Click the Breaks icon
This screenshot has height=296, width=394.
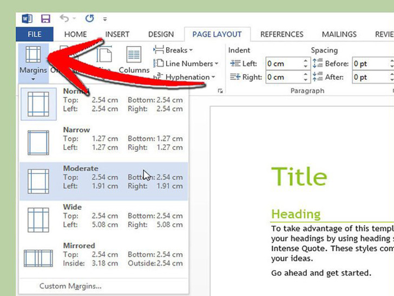(x=159, y=50)
